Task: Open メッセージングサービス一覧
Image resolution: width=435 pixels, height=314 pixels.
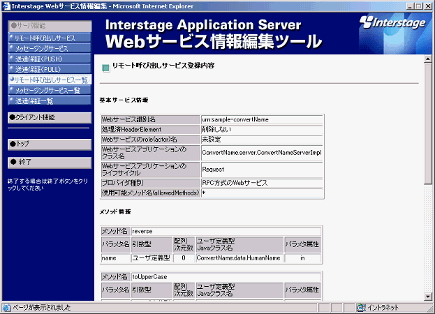Action: click(50, 90)
